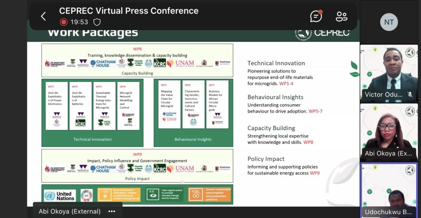Click the 19:53 meeting timer
Screen dimensions: 421x218
pos(79,22)
